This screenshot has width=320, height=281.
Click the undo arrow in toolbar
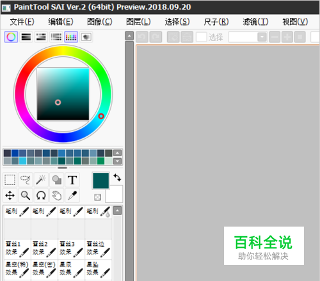[142, 37]
